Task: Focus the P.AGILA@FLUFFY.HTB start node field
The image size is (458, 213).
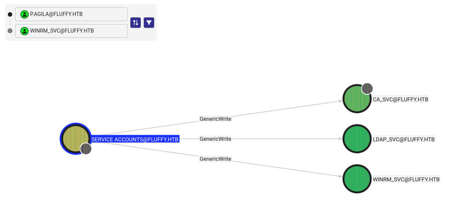Action: coord(74,14)
